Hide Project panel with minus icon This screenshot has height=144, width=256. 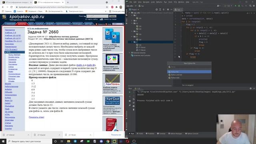172,10
